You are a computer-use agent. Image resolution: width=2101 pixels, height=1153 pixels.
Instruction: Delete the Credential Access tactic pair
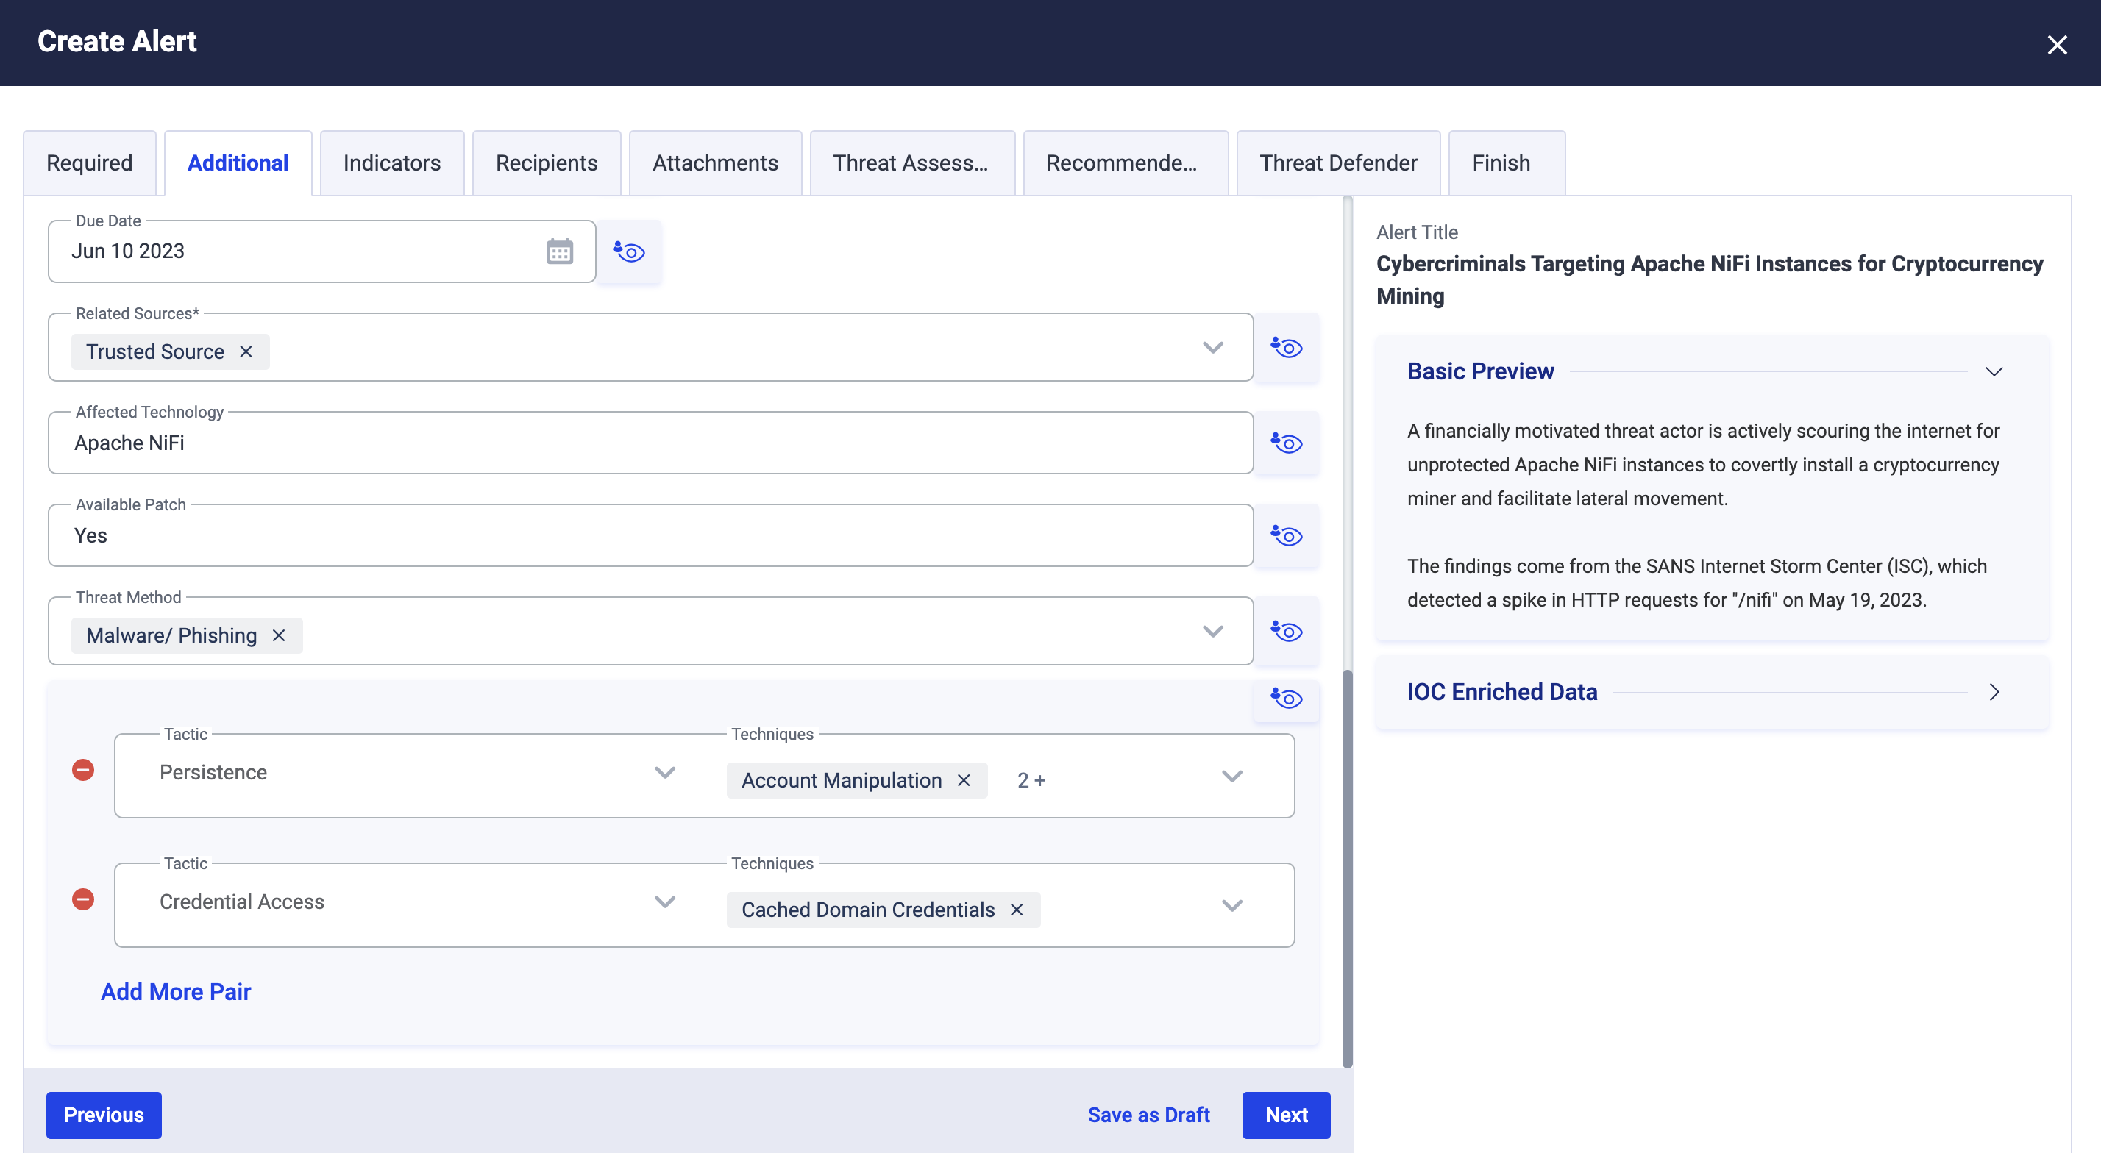(83, 899)
